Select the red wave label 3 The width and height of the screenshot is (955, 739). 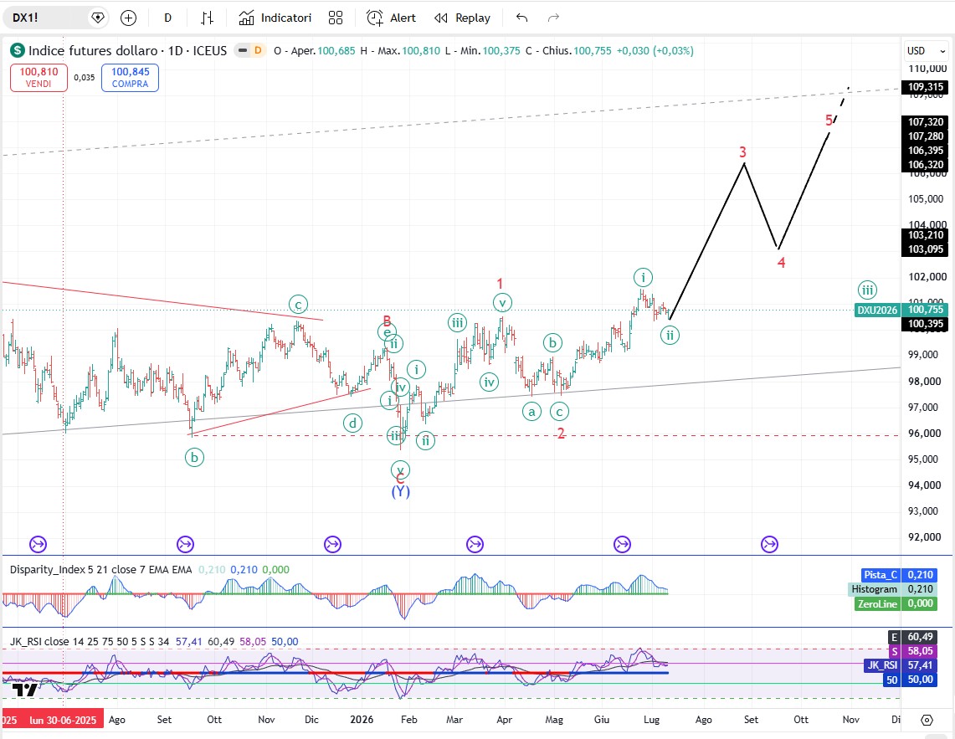click(743, 151)
